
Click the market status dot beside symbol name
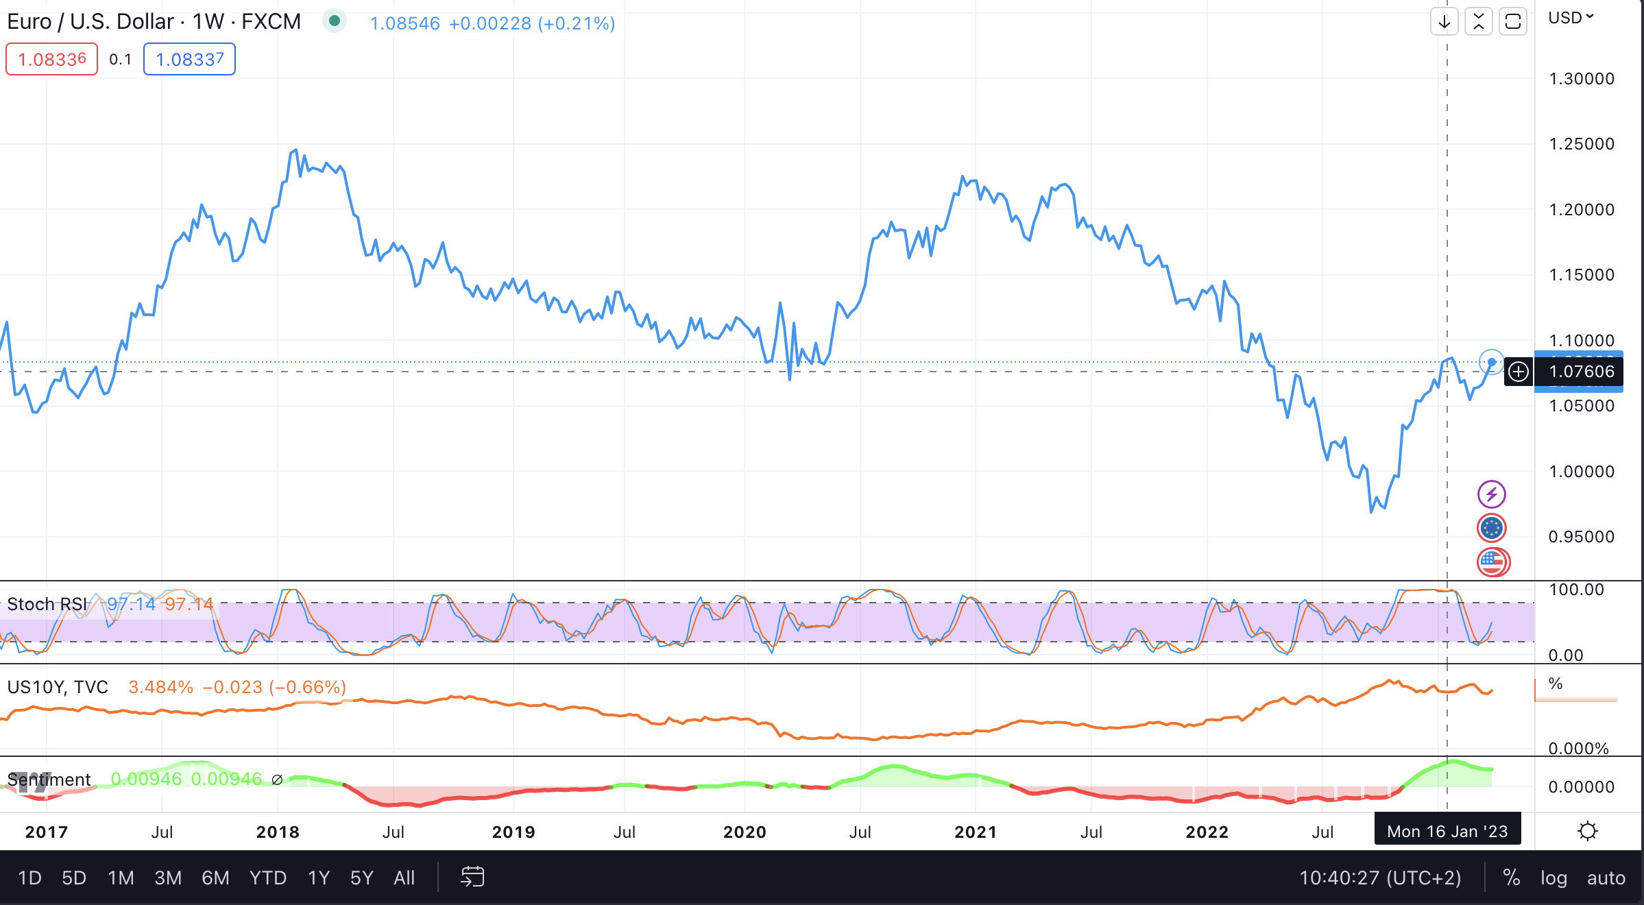(x=334, y=21)
